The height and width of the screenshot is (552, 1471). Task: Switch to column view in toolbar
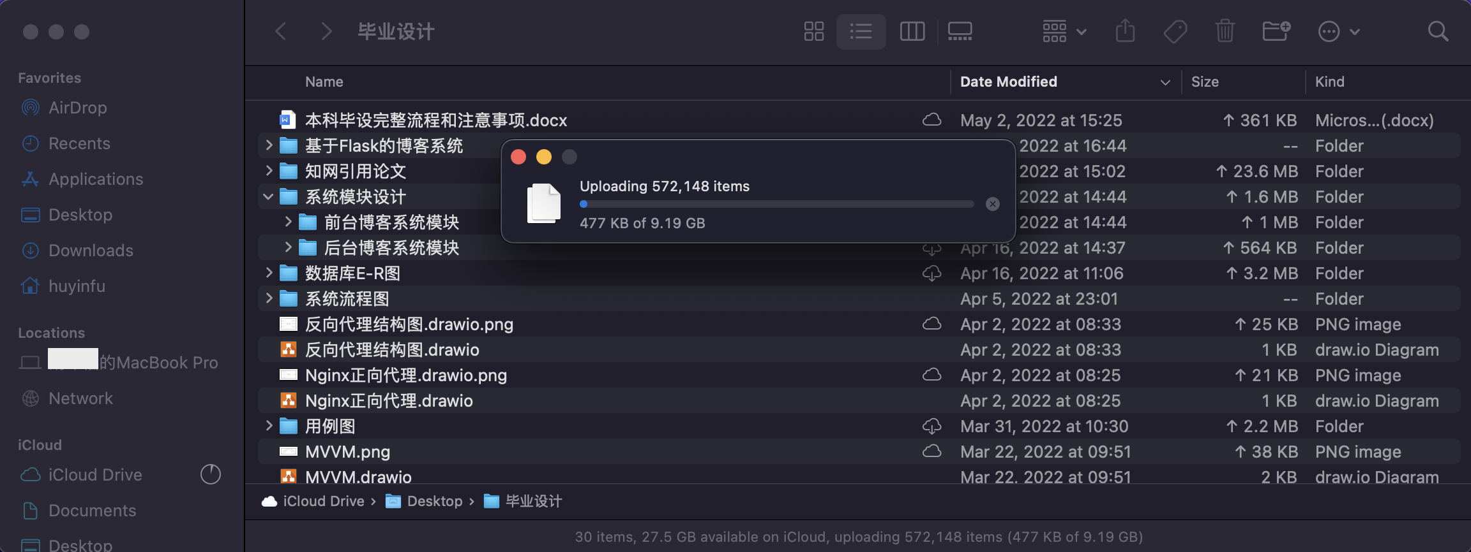(912, 31)
